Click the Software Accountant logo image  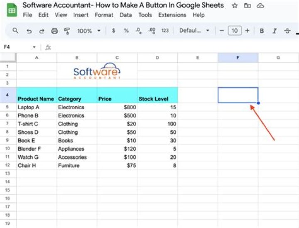(97, 71)
